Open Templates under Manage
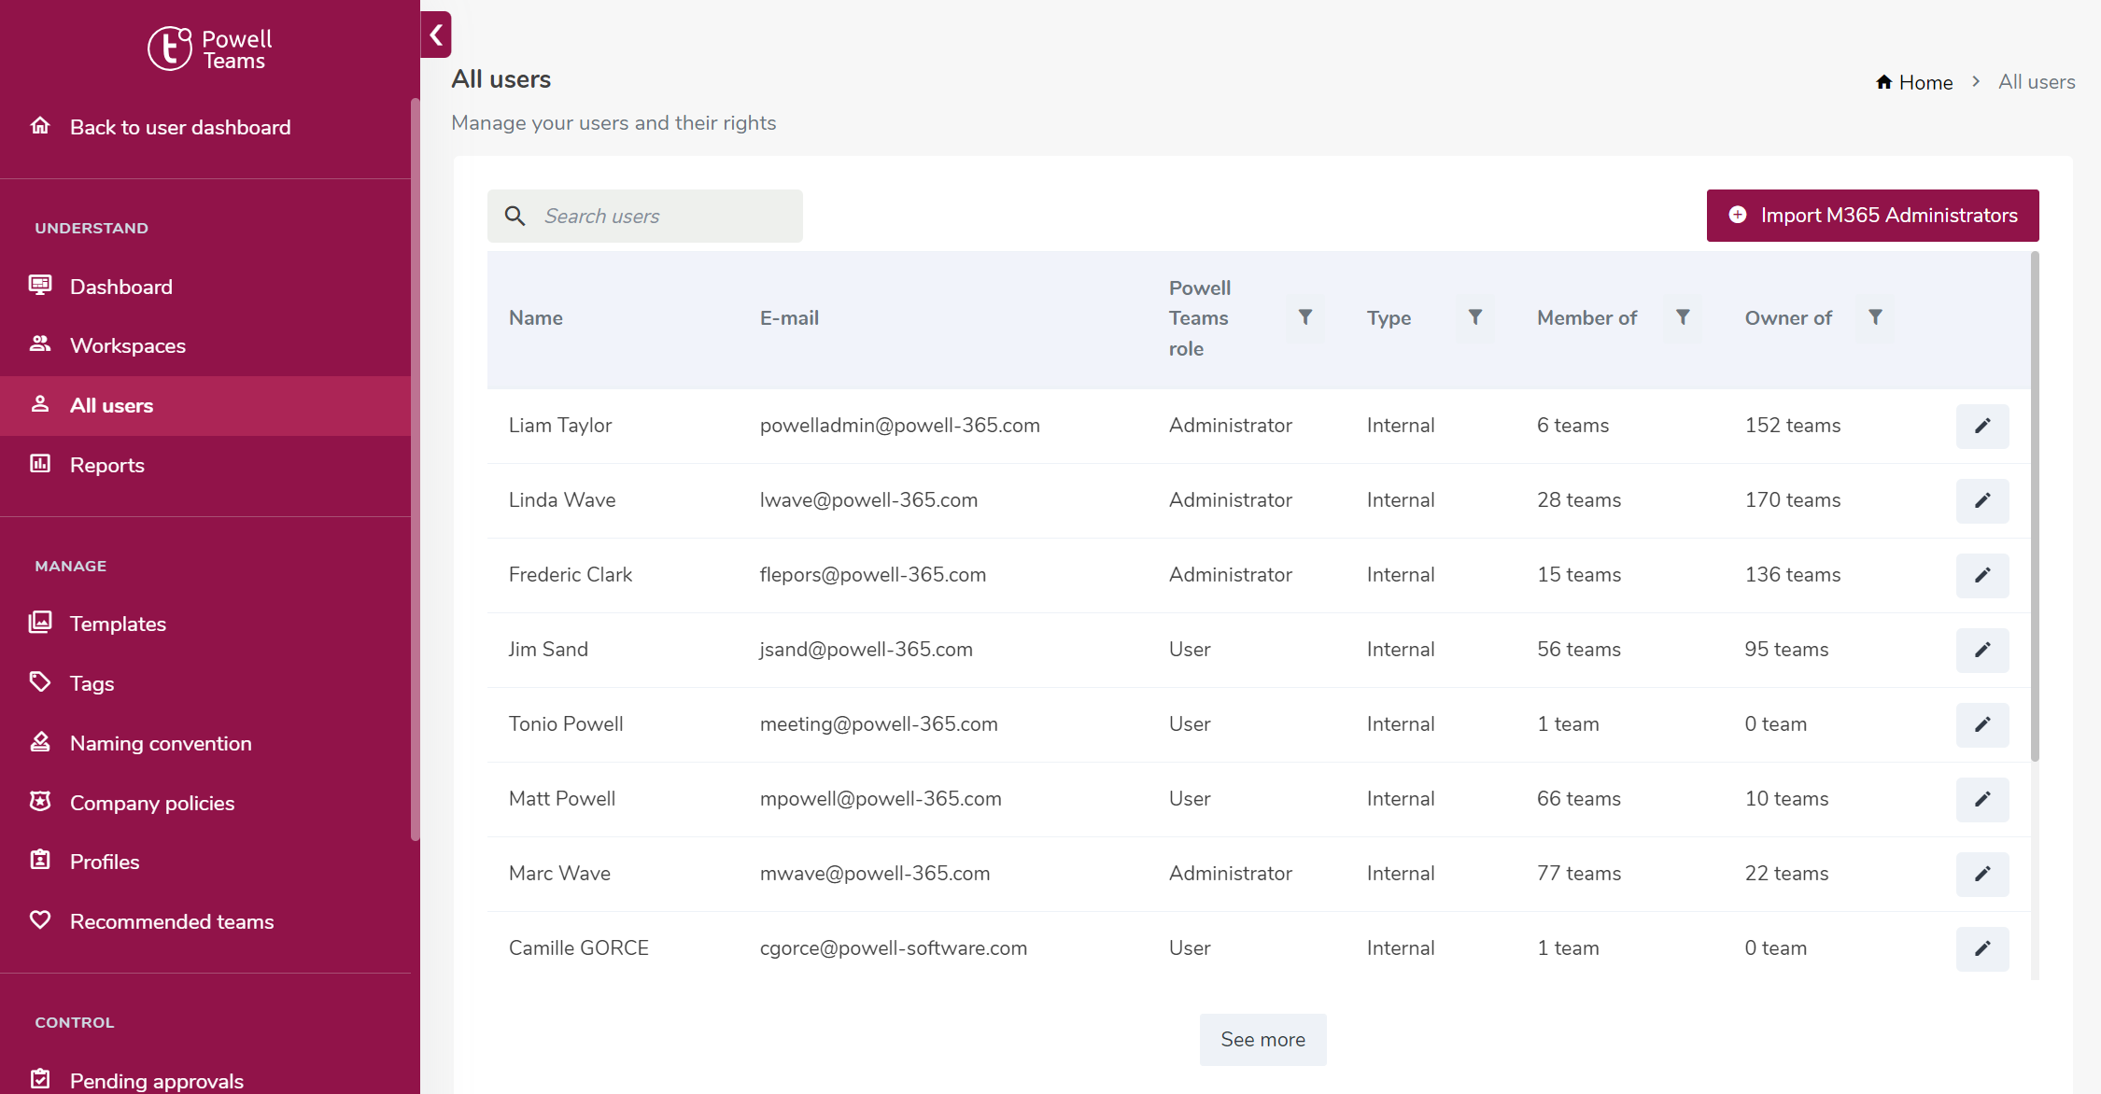2101x1094 pixels. click(x=205, y=624)
